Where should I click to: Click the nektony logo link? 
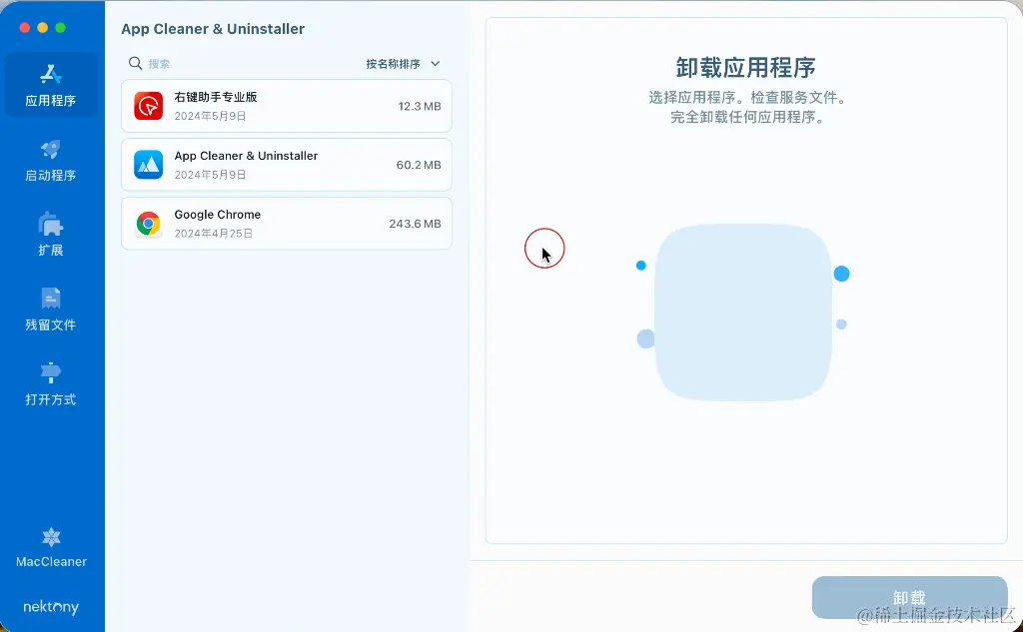51,607
